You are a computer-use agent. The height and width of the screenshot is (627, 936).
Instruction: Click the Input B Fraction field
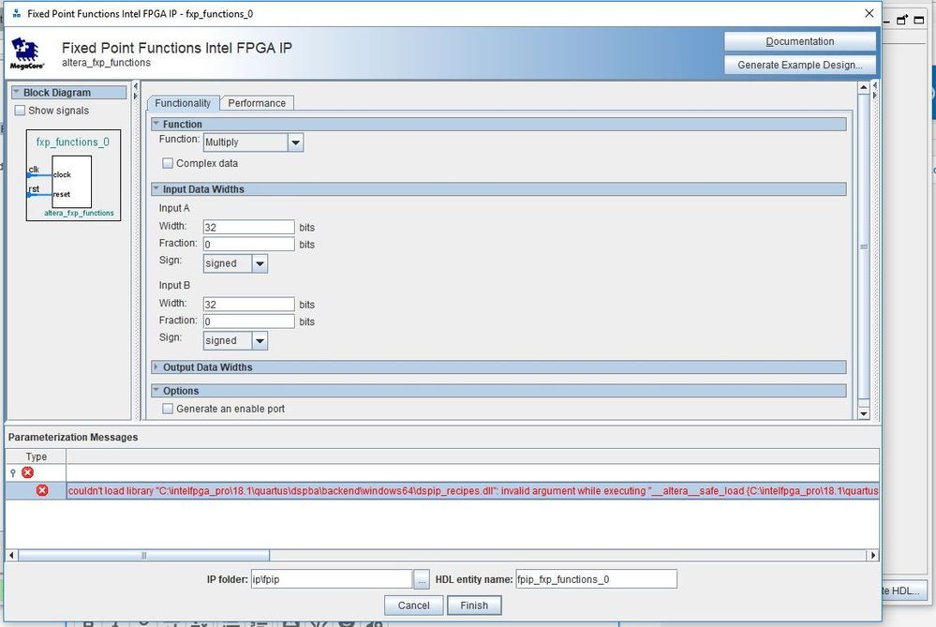[249, 321]
